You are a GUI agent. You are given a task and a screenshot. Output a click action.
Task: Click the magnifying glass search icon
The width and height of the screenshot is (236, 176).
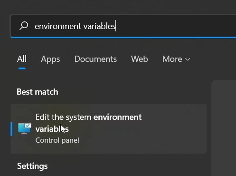[24, 26]
